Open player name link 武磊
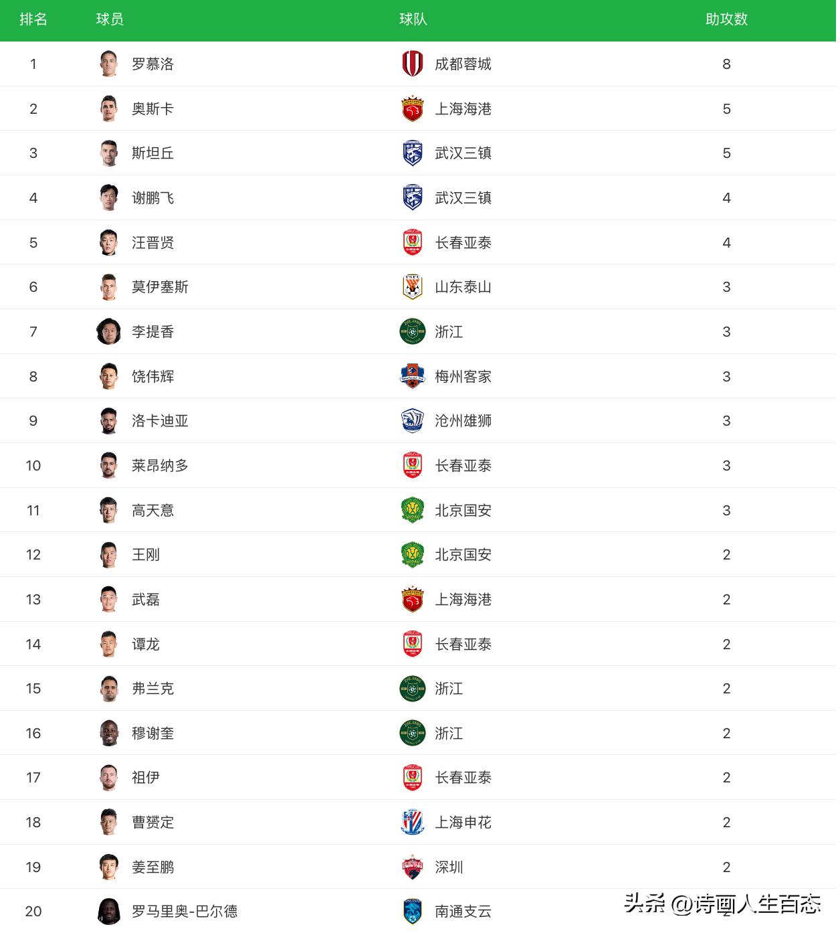 click(146, 600)
